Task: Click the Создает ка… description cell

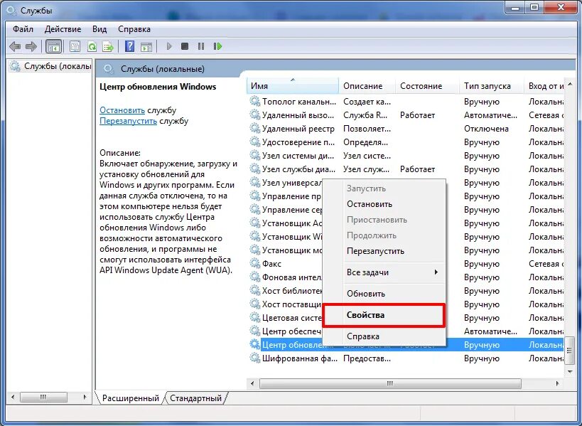Action: (x=367, y=102)
